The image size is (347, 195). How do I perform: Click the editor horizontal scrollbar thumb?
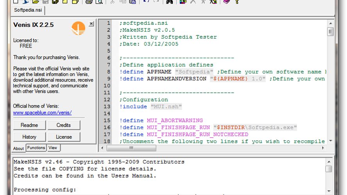tap(131, 148)
